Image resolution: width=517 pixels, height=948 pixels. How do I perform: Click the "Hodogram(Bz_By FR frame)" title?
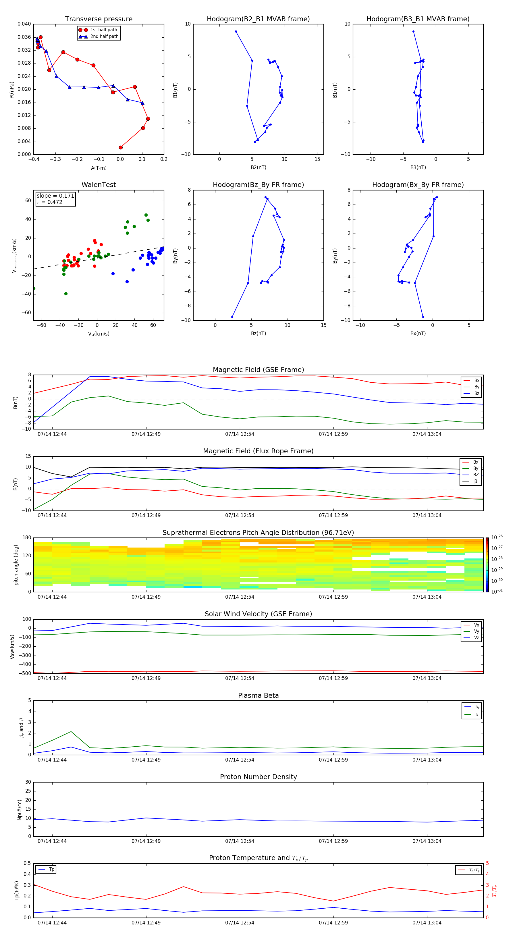coord(258,185)
